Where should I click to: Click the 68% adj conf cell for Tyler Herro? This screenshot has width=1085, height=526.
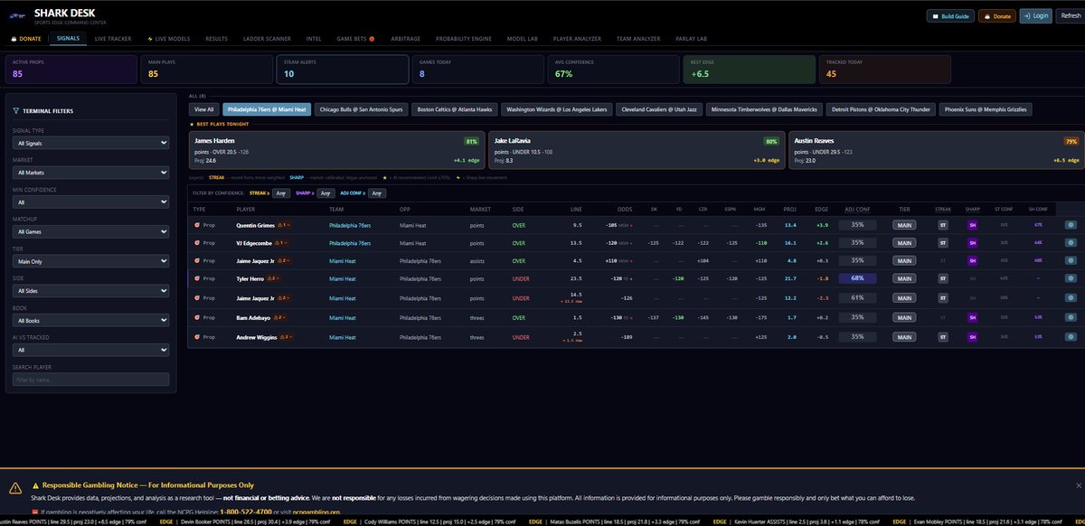pos(857,279)
